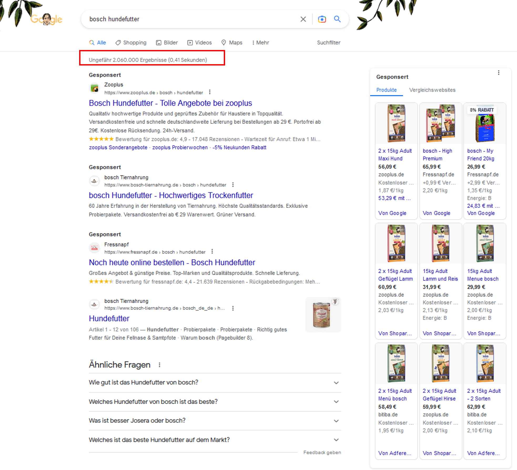Open options dots next to first bosch-tiernahrung.de ad URL

point(233,185)
